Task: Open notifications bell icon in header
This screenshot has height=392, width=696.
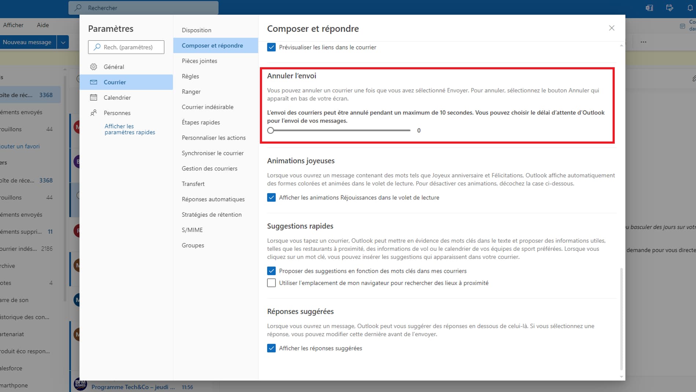Action: pos(690,8)
